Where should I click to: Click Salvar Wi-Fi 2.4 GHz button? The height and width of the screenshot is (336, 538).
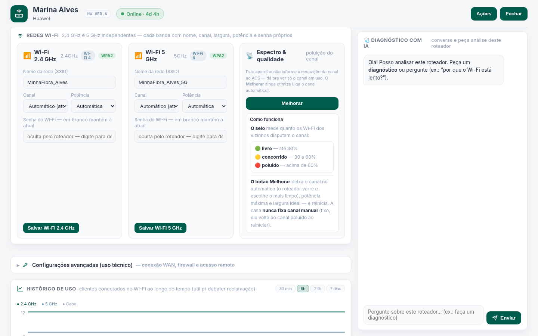pyautogui.click(x=51, y=228)
